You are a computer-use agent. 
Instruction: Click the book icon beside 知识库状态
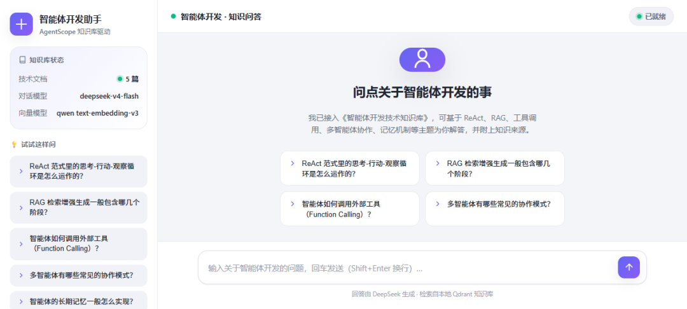tap(22, 60)
